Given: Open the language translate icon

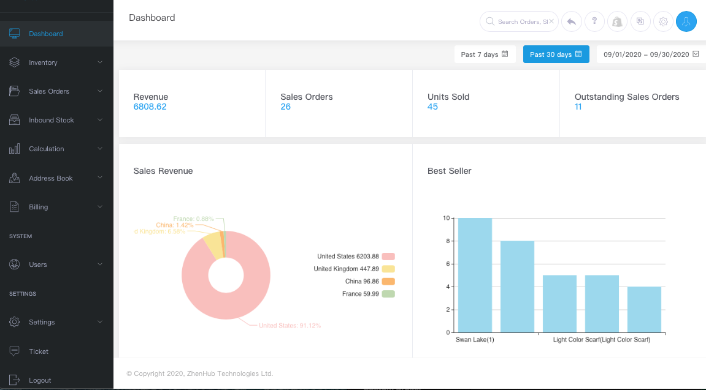Looking at the screenshot, I should click(640, 21).
